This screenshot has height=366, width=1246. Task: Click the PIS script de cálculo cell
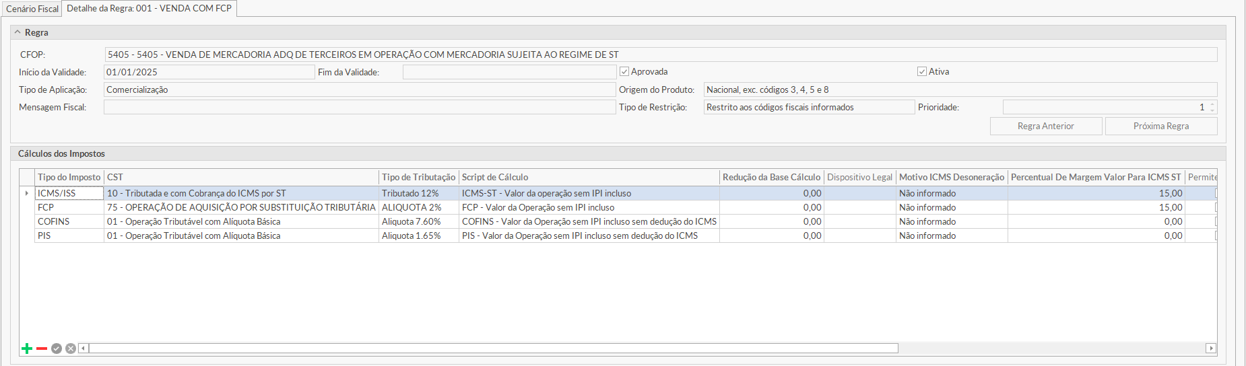[x=589, y=235]
